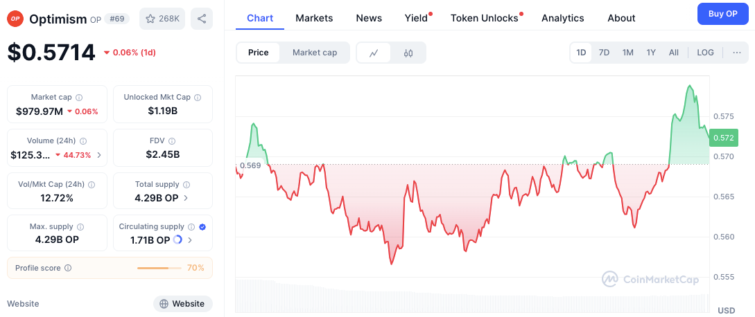Toggle chart to Price view
This screenshot has width=755, height=317.
258,53
